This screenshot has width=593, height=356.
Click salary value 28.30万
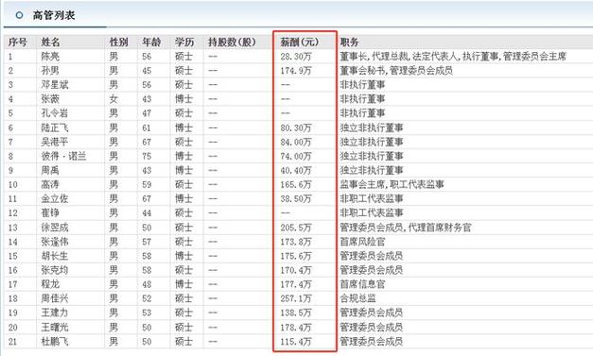(x=296, y=57)
